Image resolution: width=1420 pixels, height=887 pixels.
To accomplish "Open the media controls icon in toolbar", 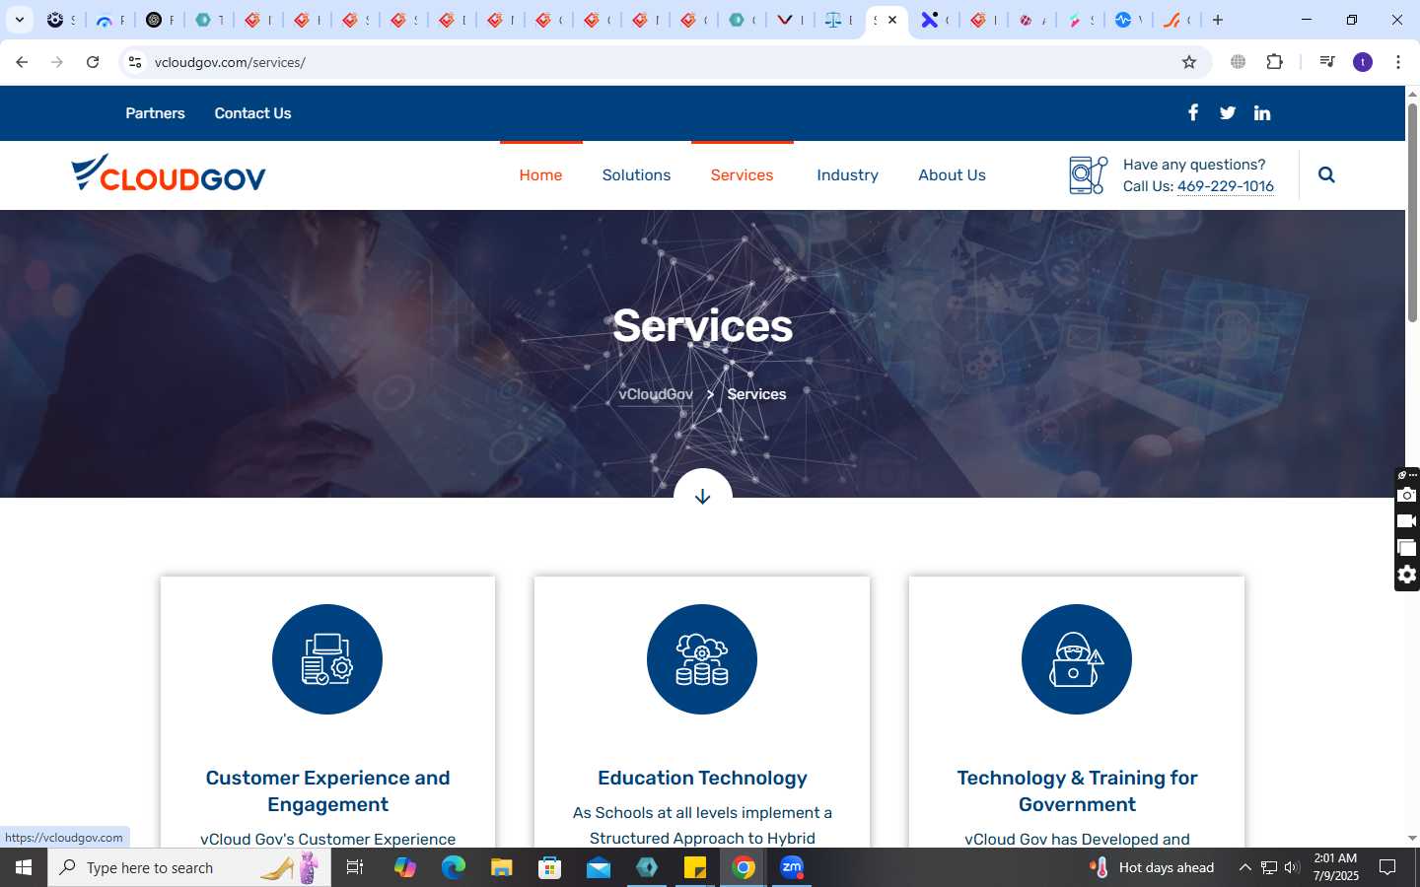I will 1327,62.
